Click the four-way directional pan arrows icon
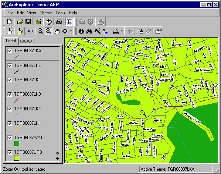The width and height of the screenshot is (221, 174). click(65, 31)
